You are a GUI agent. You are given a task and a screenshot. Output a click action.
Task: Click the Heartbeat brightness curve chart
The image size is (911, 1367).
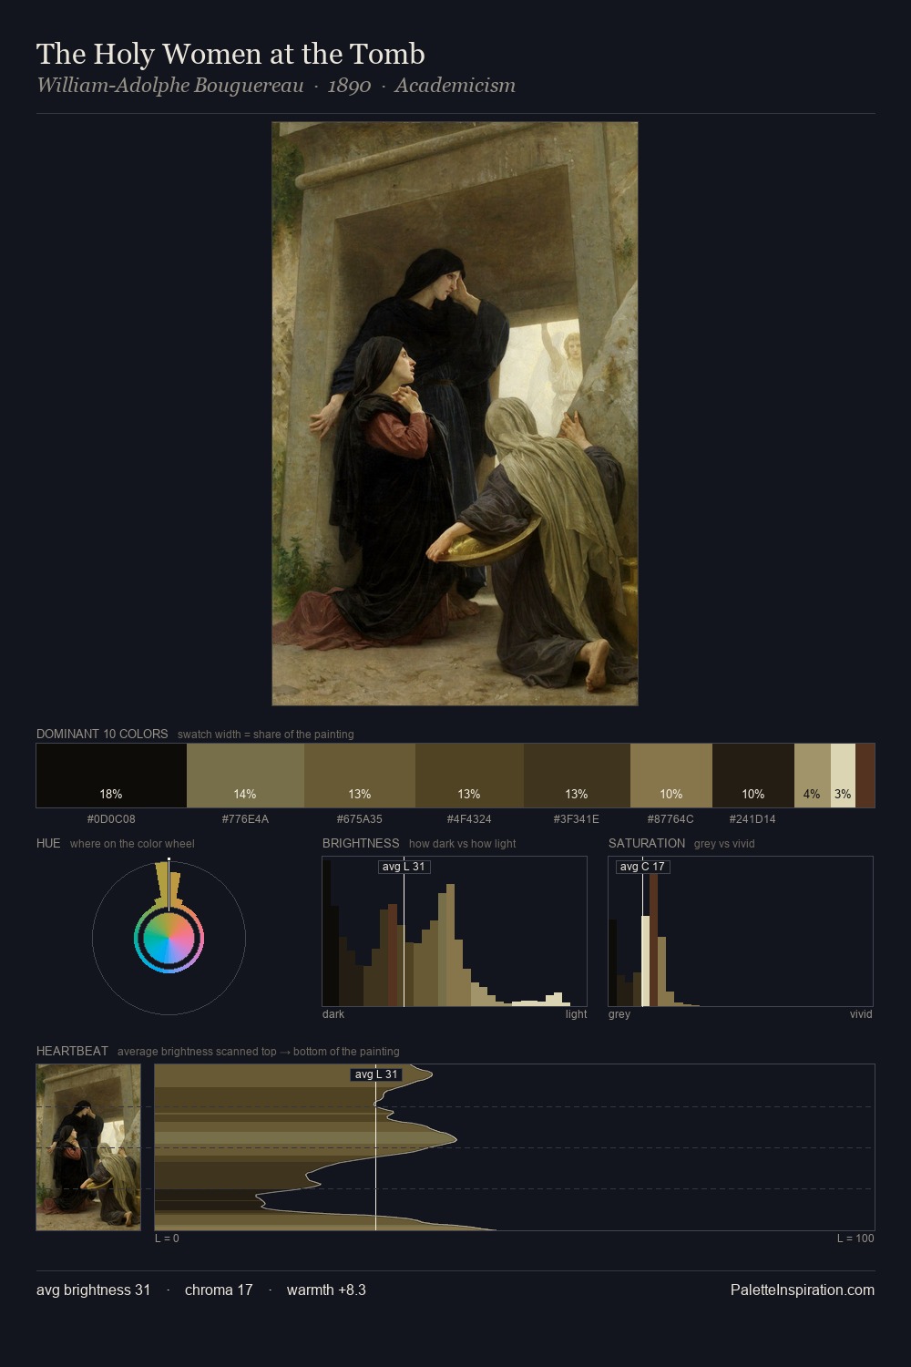tap(515, 1147)
